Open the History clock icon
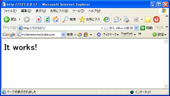This screenshot has height=96, width=170. (x=106, y=19)
